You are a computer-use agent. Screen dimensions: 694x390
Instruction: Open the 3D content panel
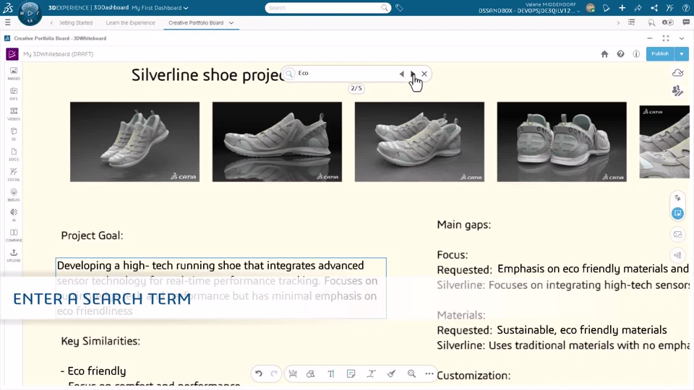click(x=14, y=134)
